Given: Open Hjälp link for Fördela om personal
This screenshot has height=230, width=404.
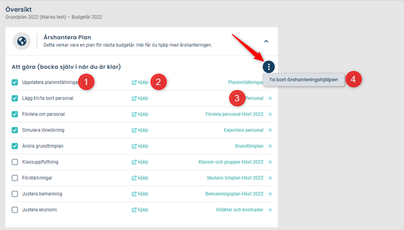Looking at the screenshot, I should [140, 114].
